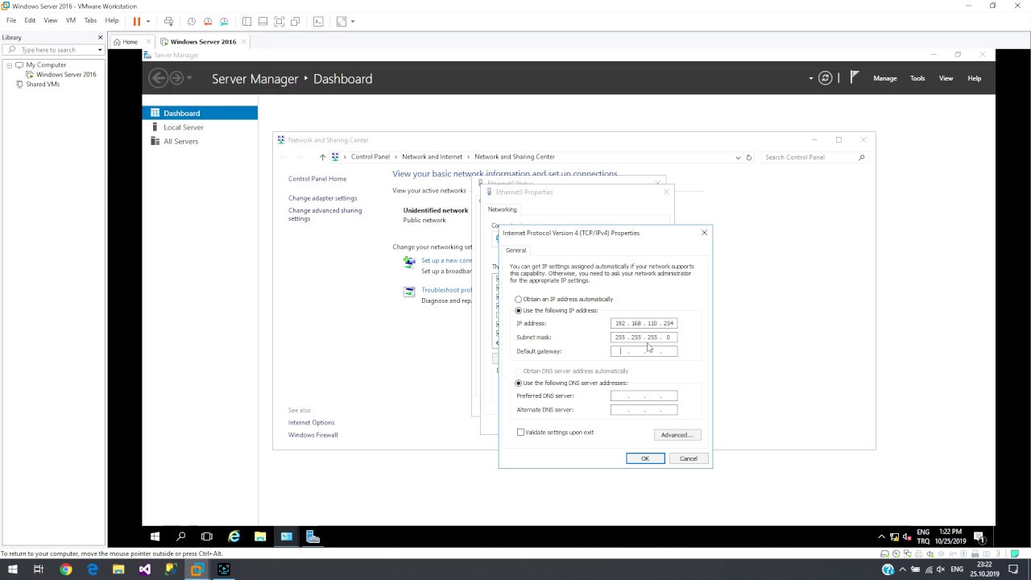Revert to snapshot using the VMware toolbar icon
The height and width of the screenshot is (580, 1031).
[208, 21]
